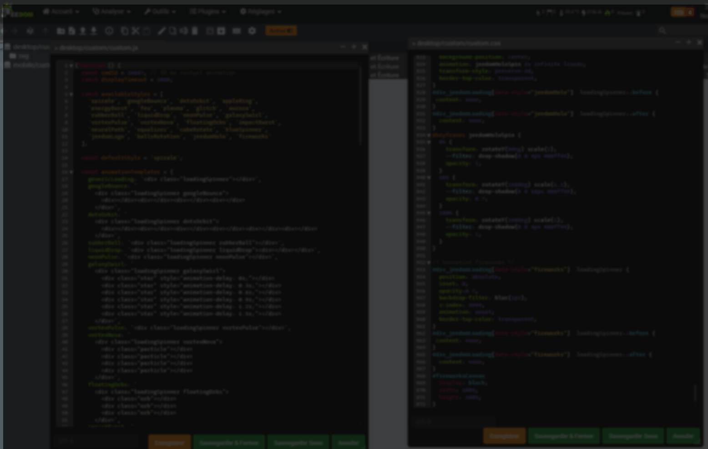Minimize the custom.js editor window
The image size is (708, 449).
[x=343, y=46]
